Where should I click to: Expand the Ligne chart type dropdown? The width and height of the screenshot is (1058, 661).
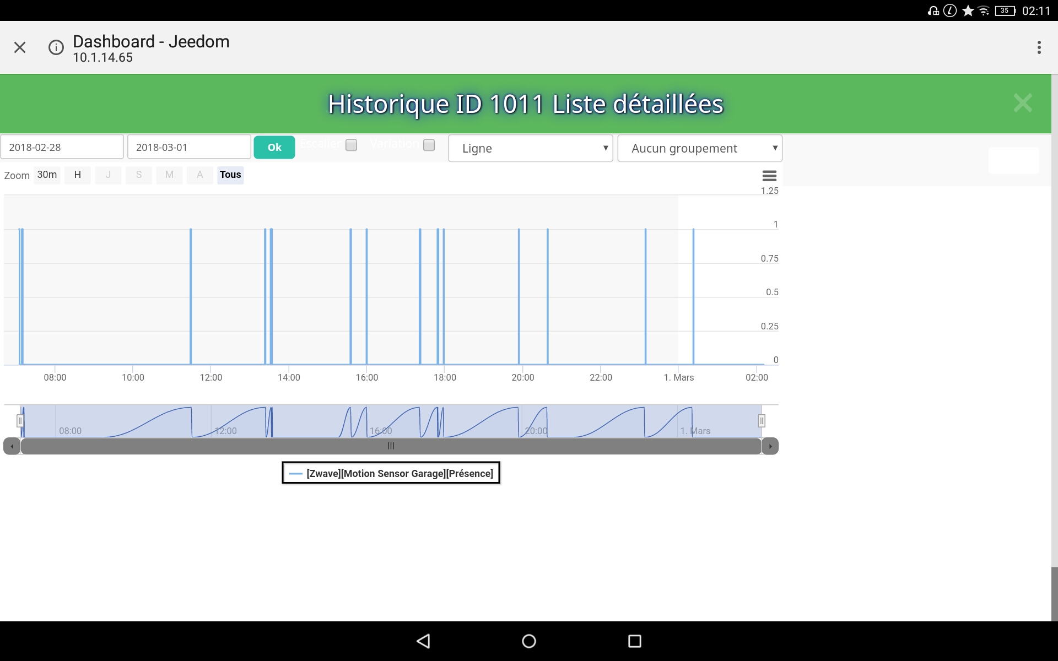coord(530,148)
